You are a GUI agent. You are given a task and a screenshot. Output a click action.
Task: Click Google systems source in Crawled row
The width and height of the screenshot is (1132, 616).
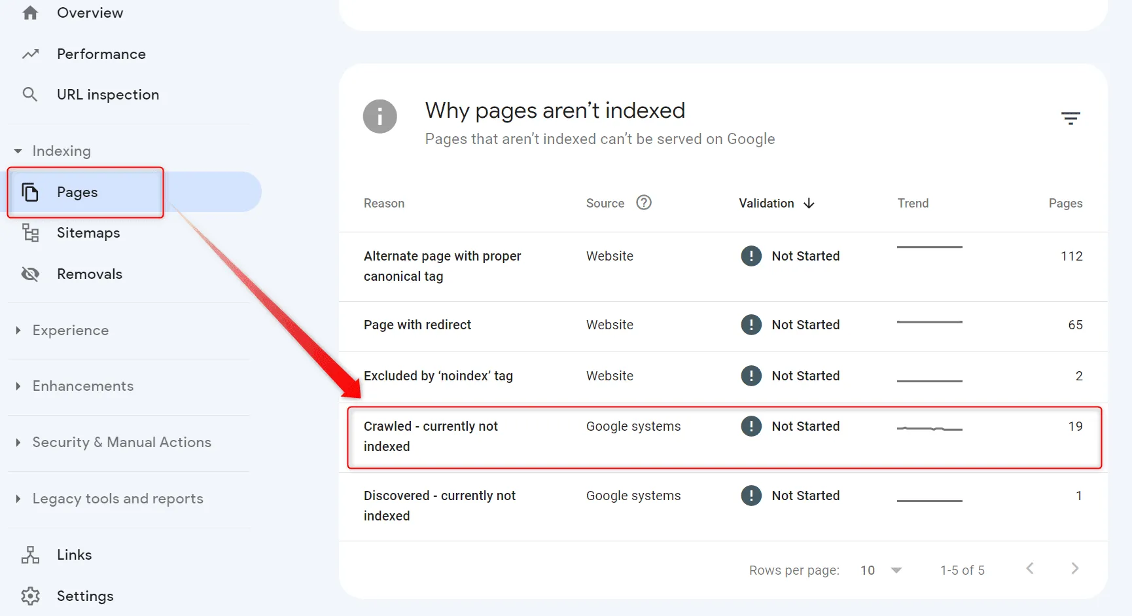click(633, 426)
